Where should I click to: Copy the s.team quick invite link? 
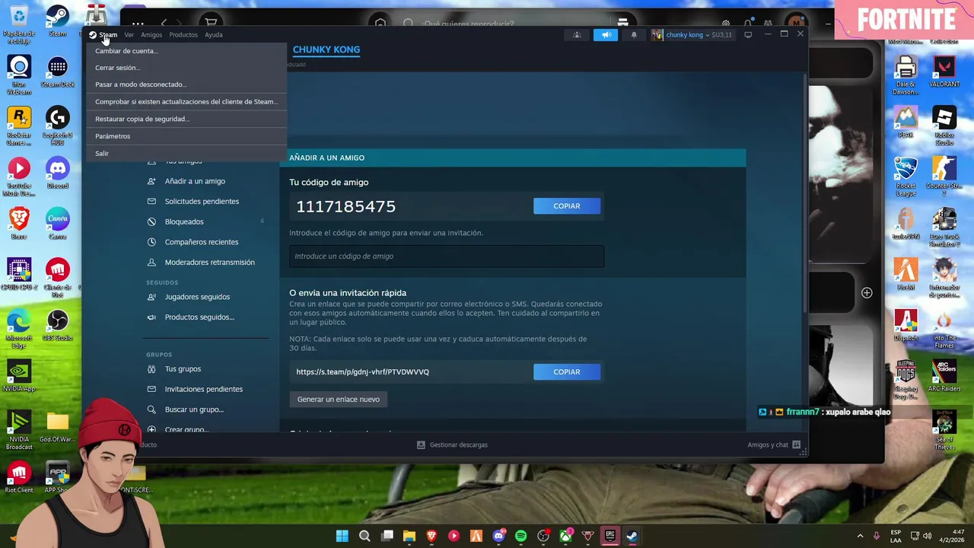point(567,372)
